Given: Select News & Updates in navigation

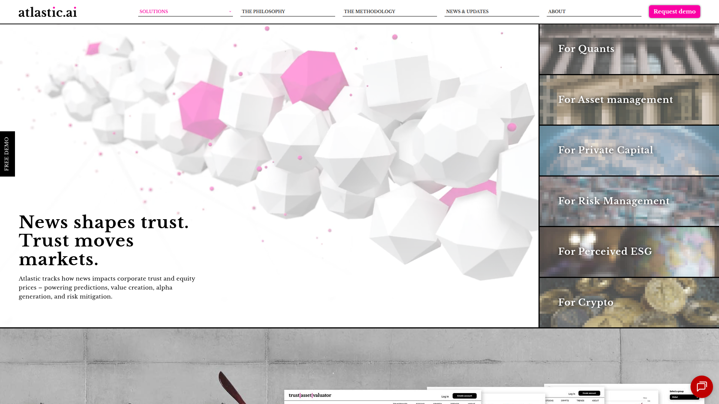Looking at the screenshot, I should 492,12.
